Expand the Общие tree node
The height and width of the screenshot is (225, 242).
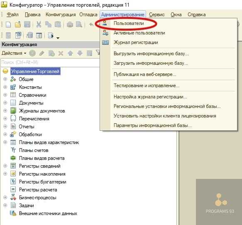point(5,79)
